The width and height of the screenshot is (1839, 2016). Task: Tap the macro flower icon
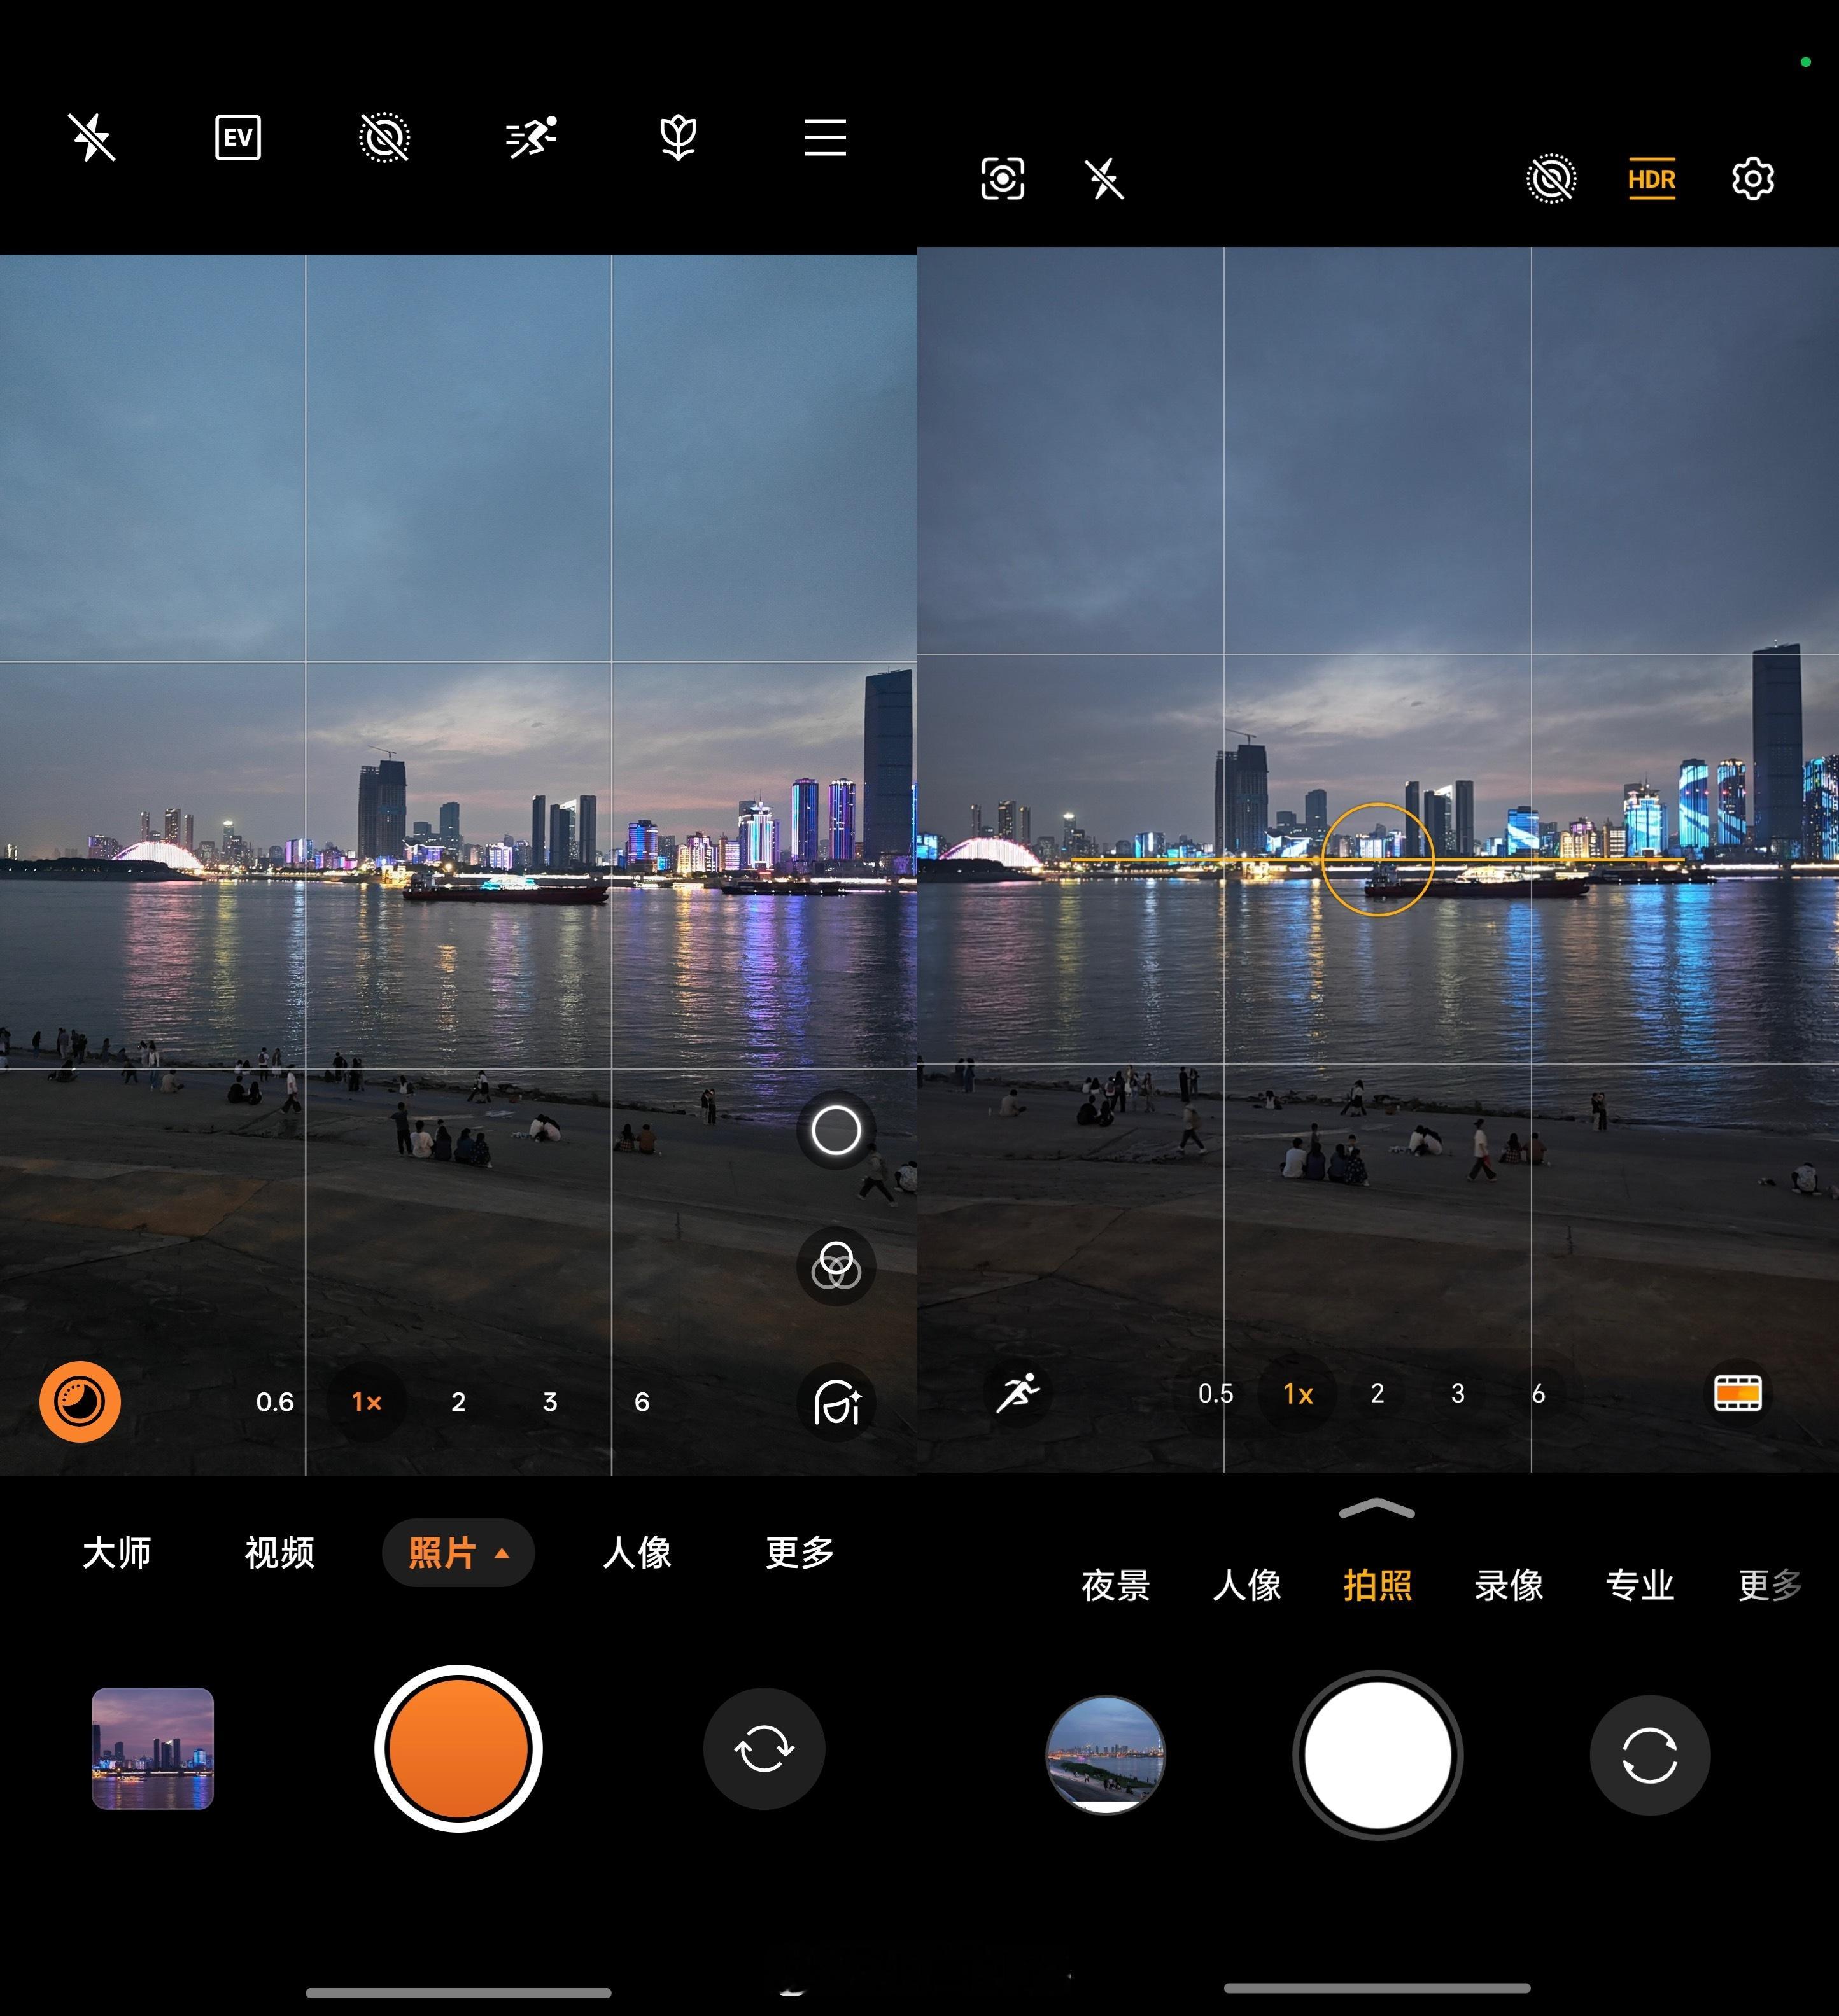pyautogui.click(x=679, y=138)
